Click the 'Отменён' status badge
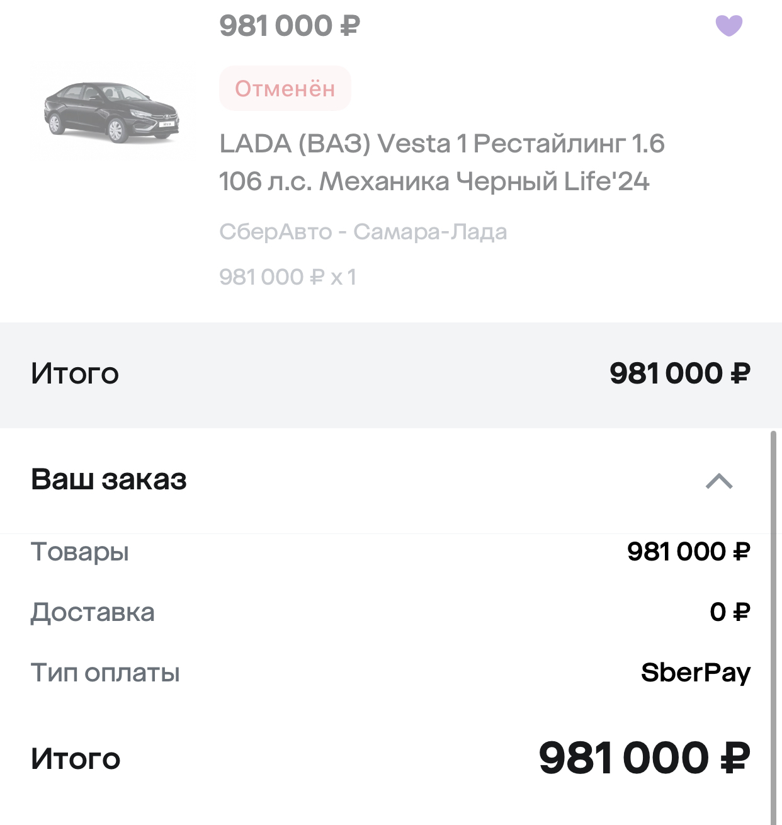This screenshot has height=825, width=782. [285, 89]
